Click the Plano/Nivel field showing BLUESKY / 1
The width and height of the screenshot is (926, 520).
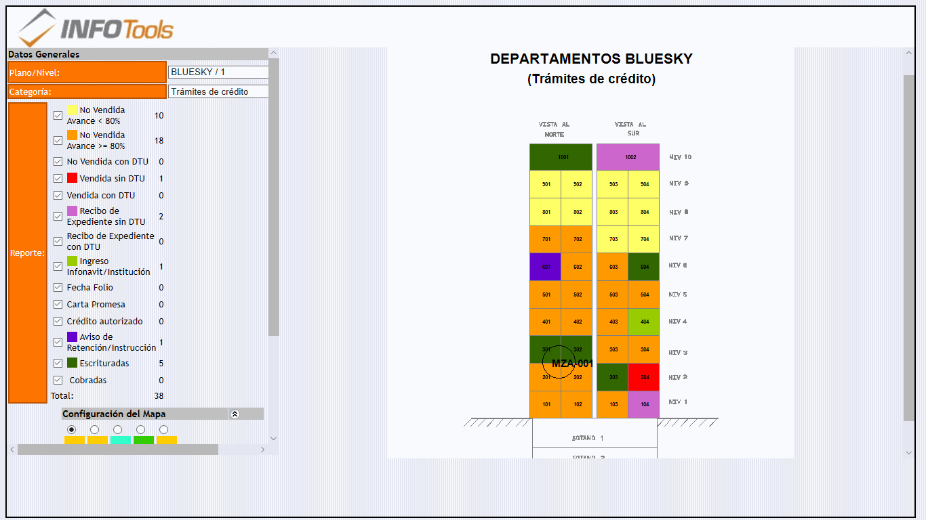218,72
